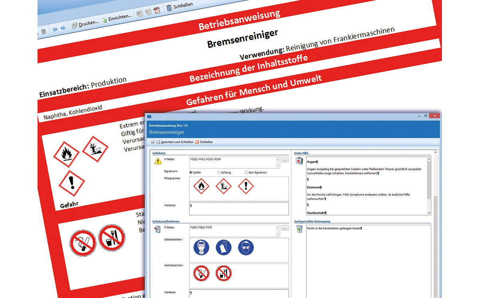
Task: Go to previous page with left arrow
Action: coord(55,29)
